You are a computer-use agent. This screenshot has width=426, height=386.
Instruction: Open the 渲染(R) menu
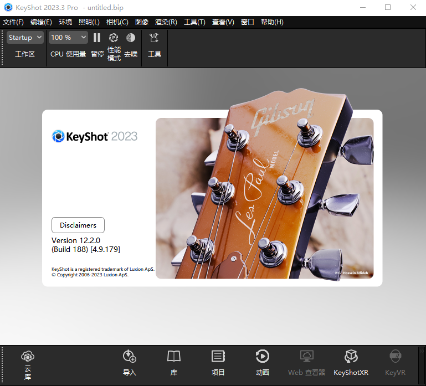click(166, 22)
